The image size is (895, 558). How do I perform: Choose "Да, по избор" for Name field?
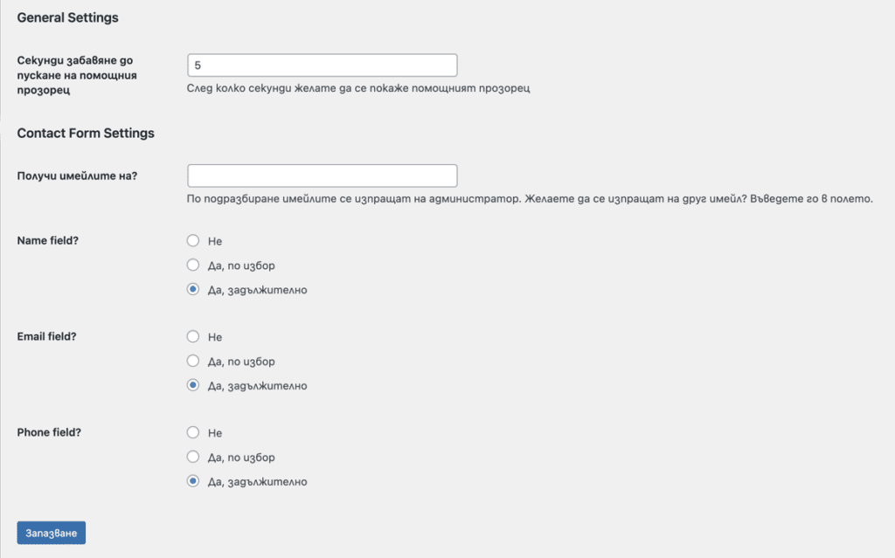click(192, 265)
